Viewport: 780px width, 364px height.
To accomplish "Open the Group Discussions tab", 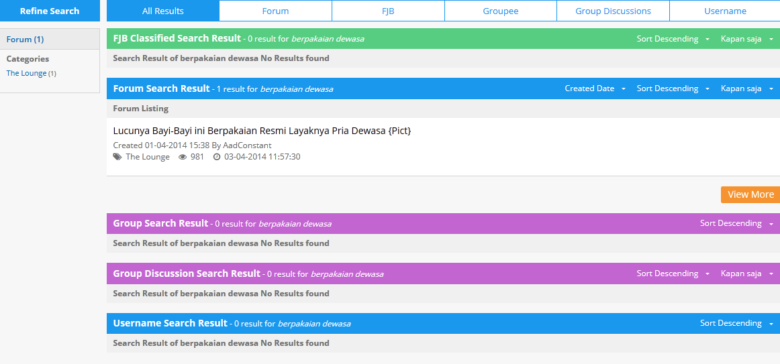I will pyautogui.click(x=613, y=11).
